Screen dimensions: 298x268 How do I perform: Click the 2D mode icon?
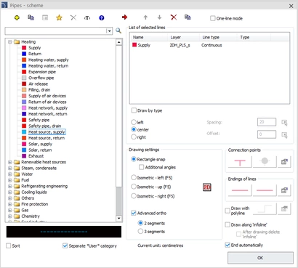click(x=207, y=187)
